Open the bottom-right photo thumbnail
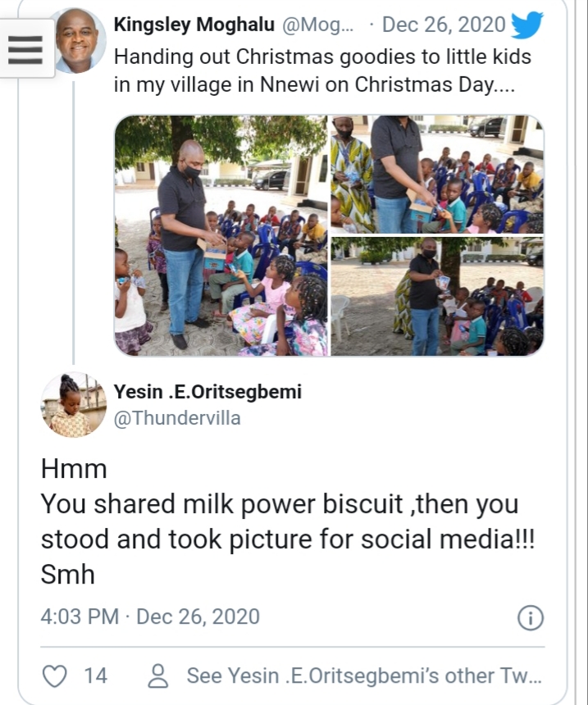Viewport: 588px width, 705px height. (437, 297)
